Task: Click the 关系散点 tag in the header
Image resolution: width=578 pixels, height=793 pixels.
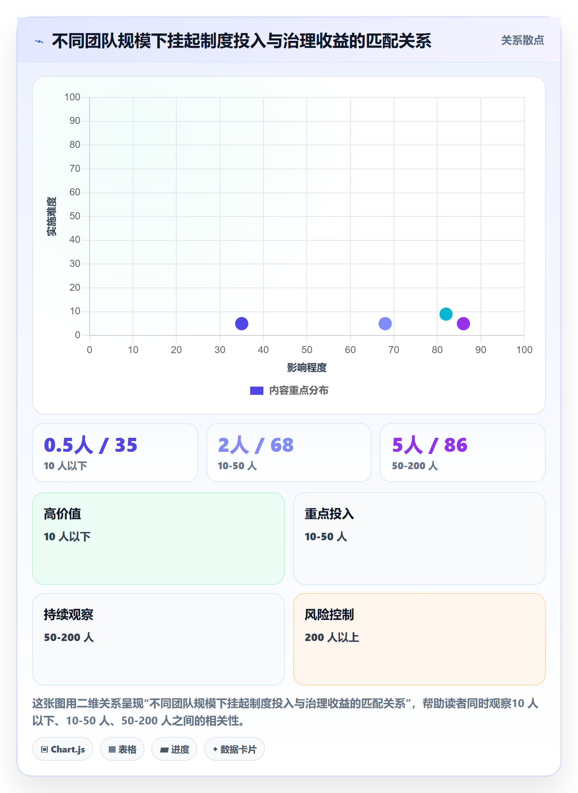Action: pos(522,40)
